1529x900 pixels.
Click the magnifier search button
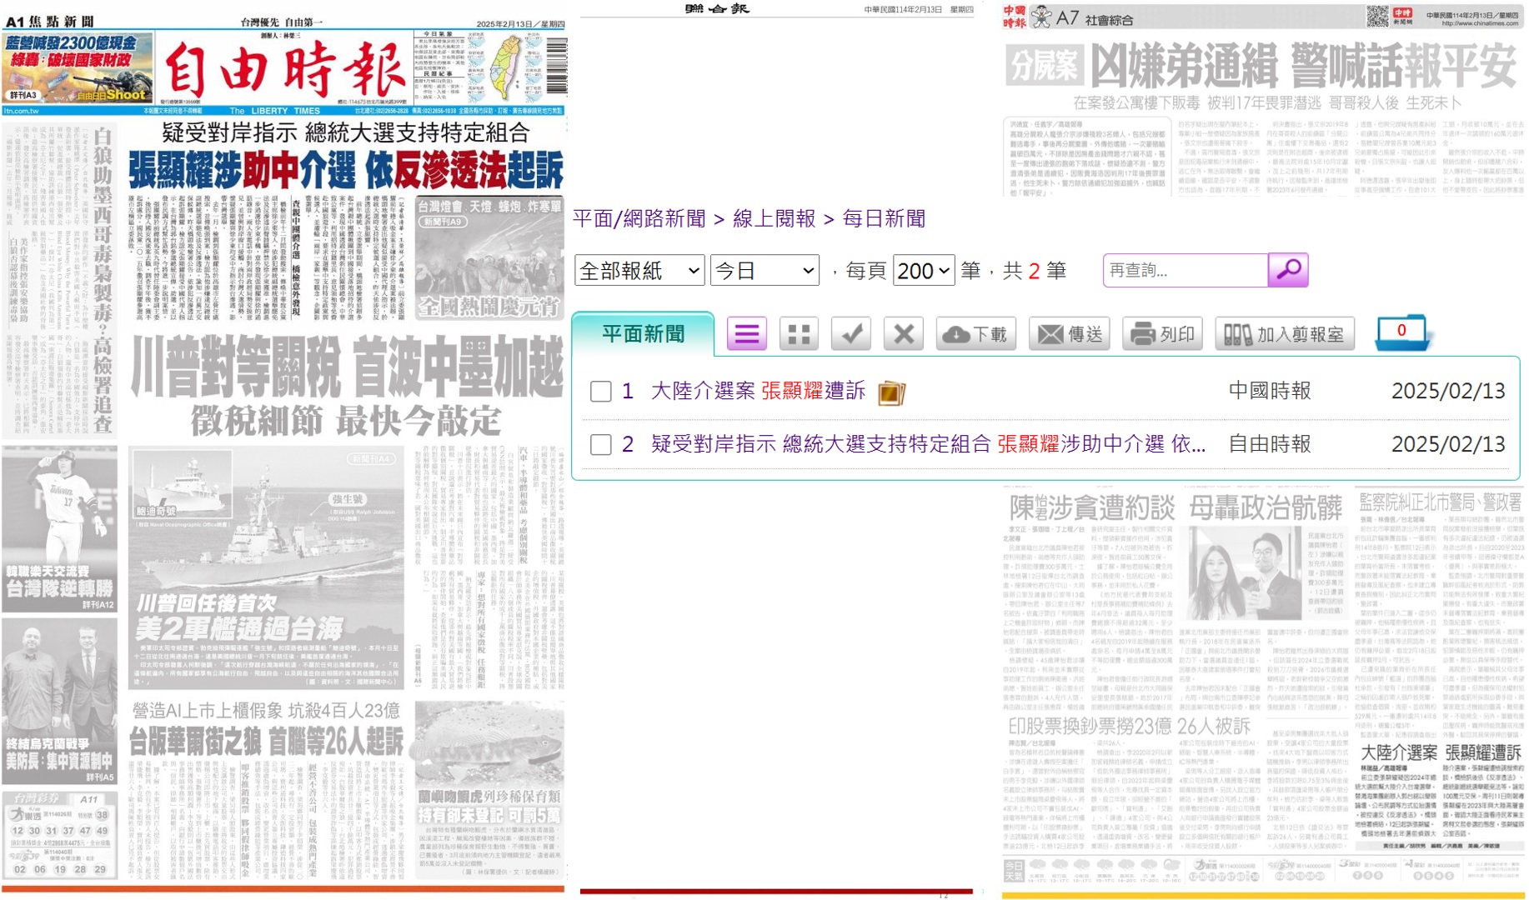[x=1288, y=270]
